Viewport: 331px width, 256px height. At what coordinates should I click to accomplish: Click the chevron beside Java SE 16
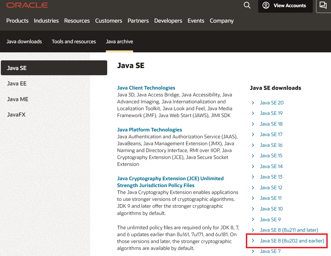coord(253,145)
